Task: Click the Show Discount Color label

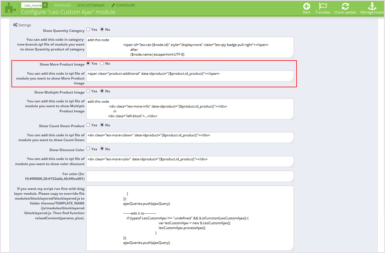Action: 67,150
